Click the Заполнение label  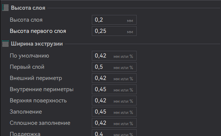pyautogui.click(x=26, y=112)
